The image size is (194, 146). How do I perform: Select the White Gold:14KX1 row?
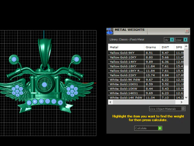[x=146, y=93]
